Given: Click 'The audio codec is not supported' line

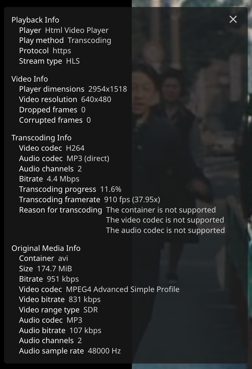Looking at the screenshot, I should pyautogui.click(x=165, y=230).
